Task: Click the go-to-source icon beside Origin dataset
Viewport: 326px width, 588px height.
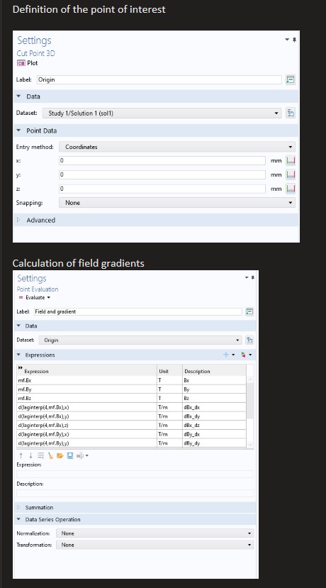Action: click(x=249, y=340)
